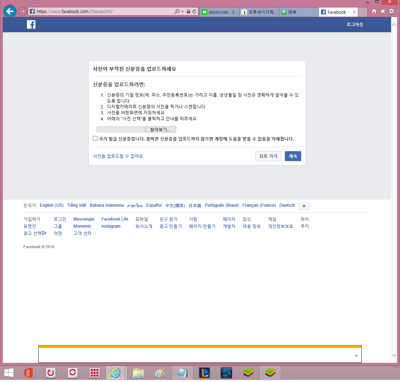
Task: Close the Facebook browser tab
Action: point(354,12)
